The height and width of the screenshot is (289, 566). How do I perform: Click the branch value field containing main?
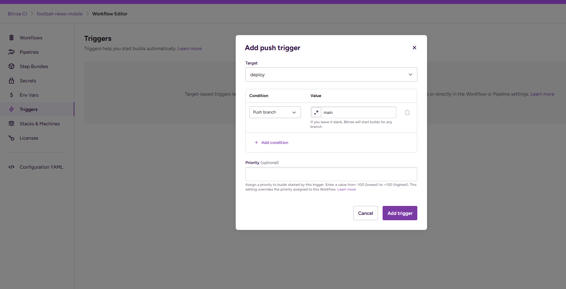[358, 112]
